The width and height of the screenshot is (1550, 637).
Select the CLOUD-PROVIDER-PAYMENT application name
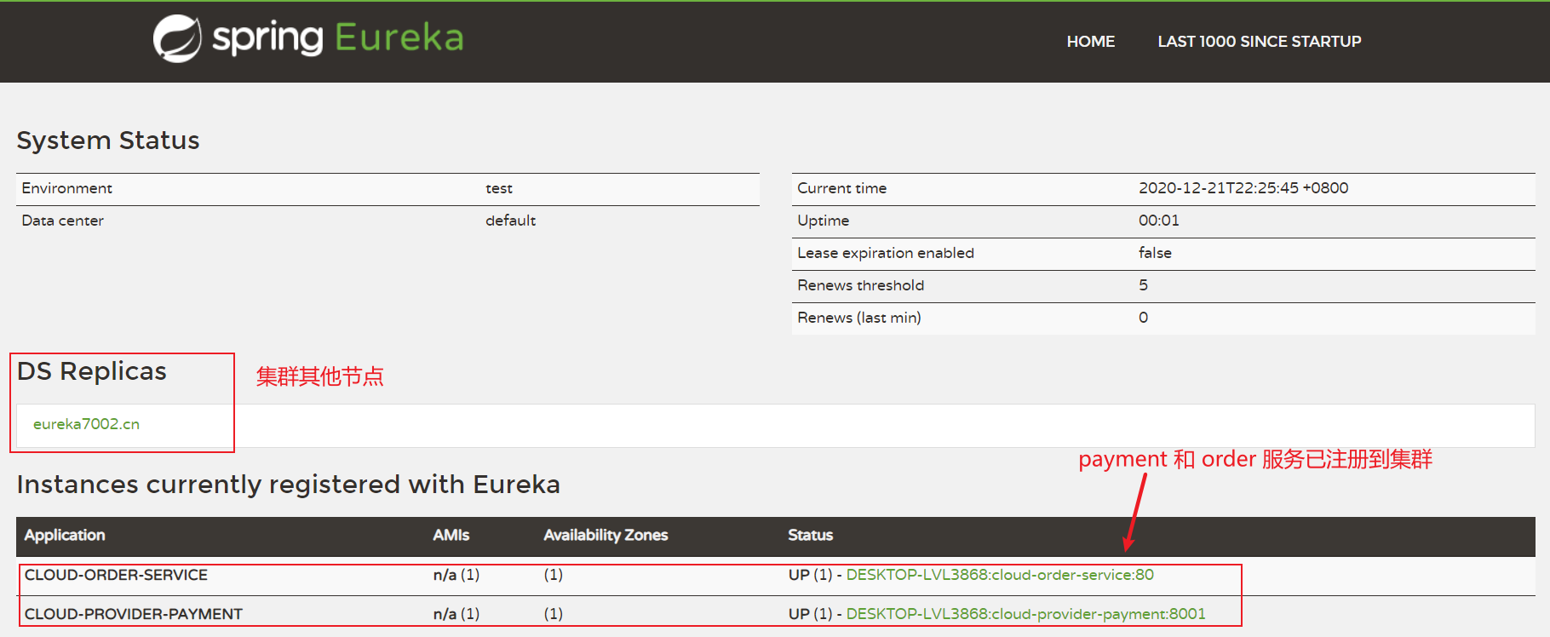click(x=134, y=614)
